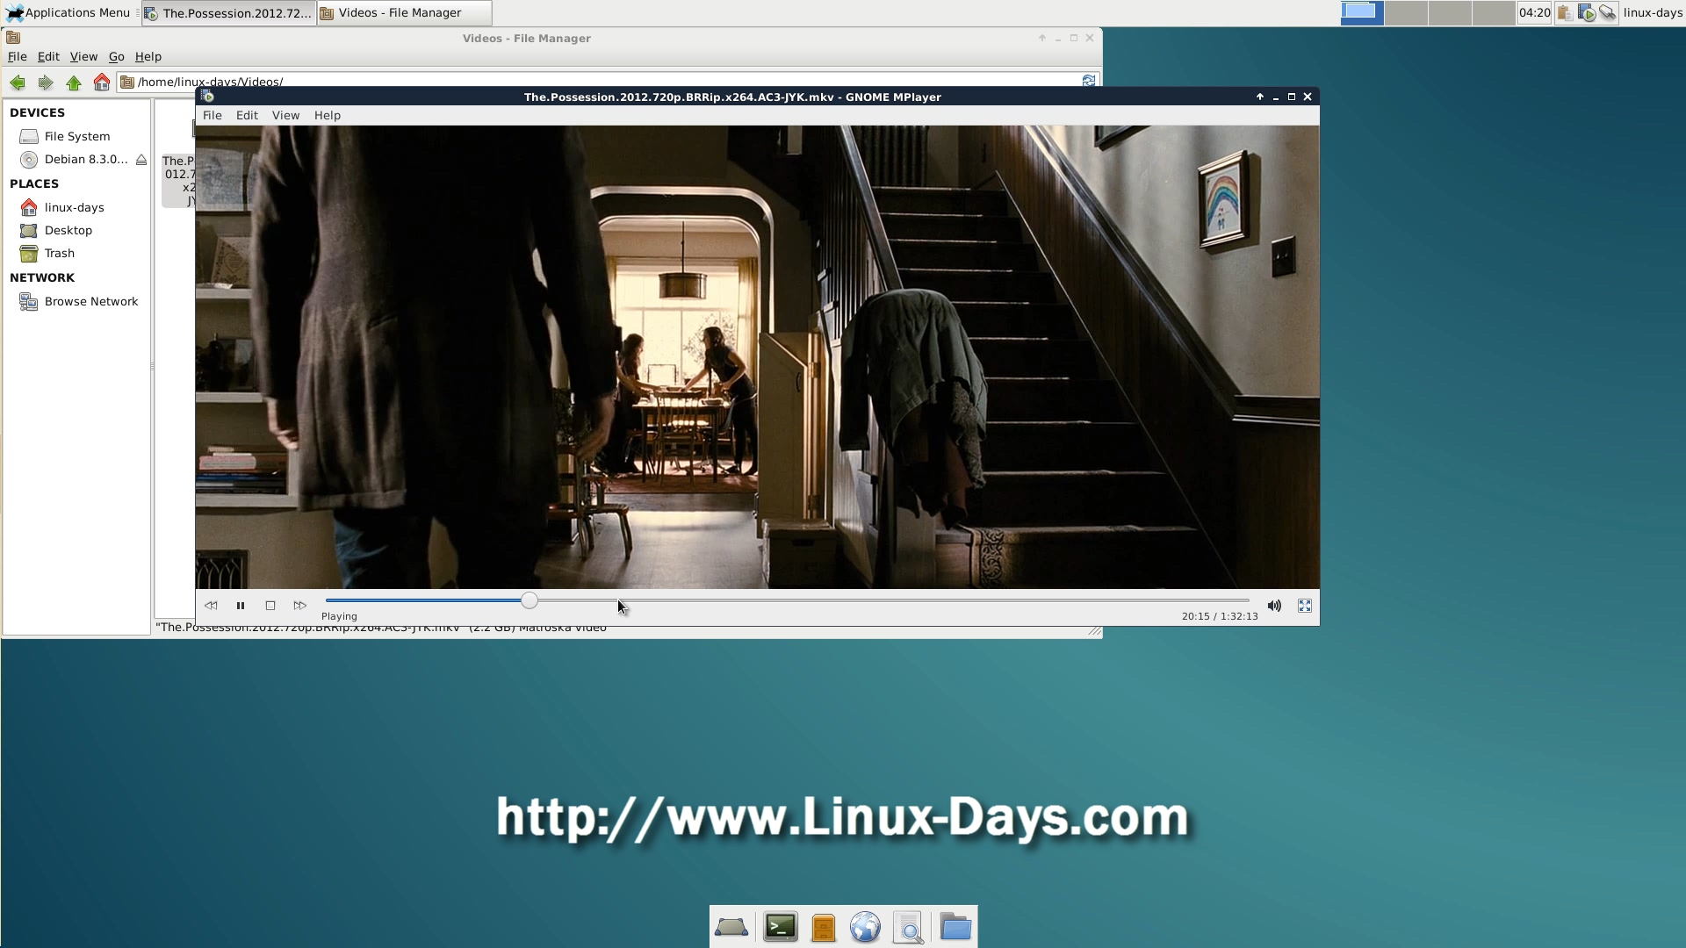Eject the Debian 8.3.0 disc
1686x948 pixels.
[x=140, y=160]
